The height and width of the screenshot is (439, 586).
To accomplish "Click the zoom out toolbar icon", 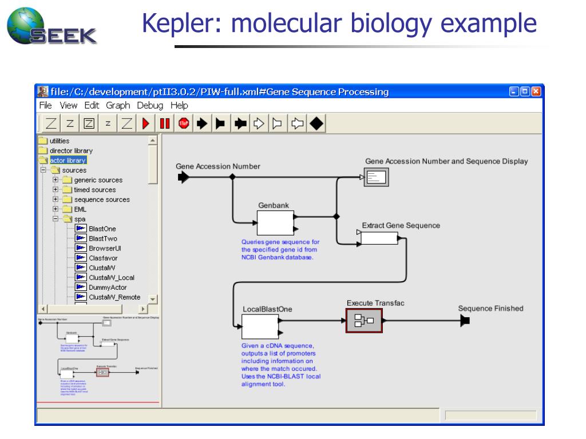I will [x=108, y=123].
